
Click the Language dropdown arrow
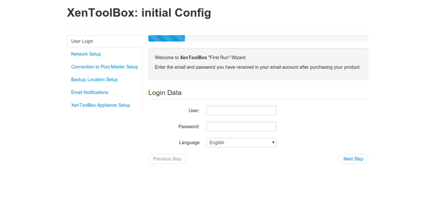point(273,142)
